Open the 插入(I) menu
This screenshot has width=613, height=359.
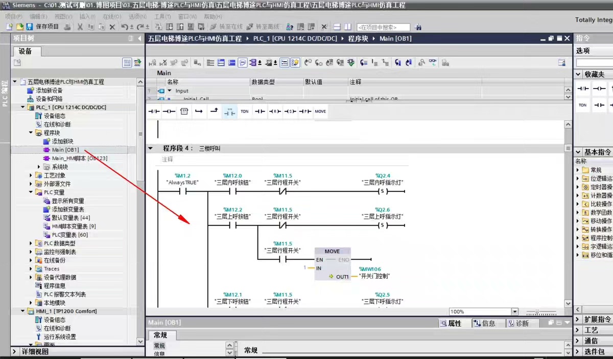pos(87,16)
